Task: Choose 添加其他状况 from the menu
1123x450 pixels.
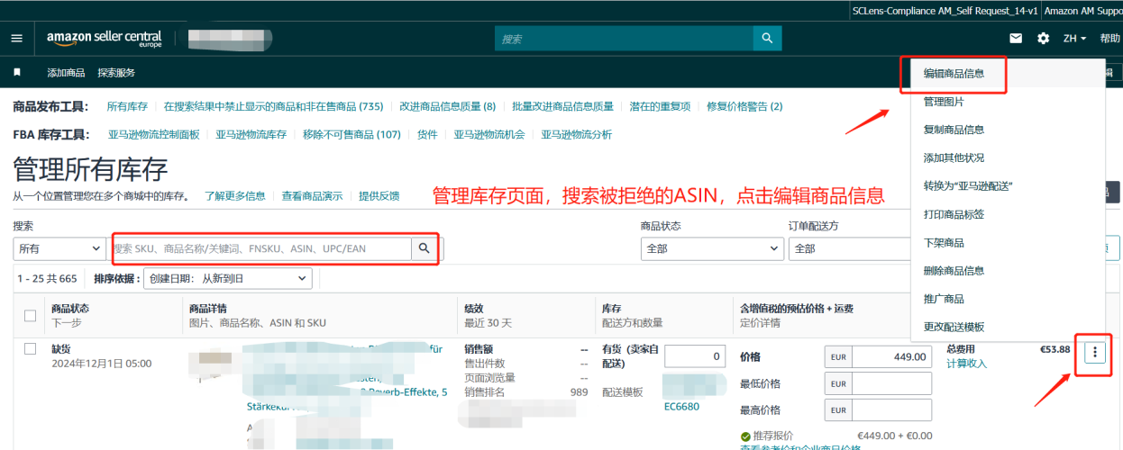Action: (954, 157)
